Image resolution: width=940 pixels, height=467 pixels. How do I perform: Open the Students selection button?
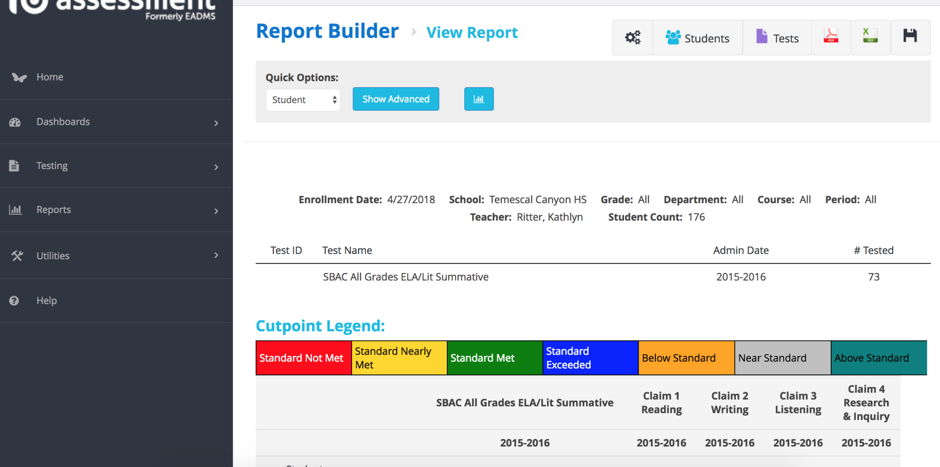pos(697,38)
